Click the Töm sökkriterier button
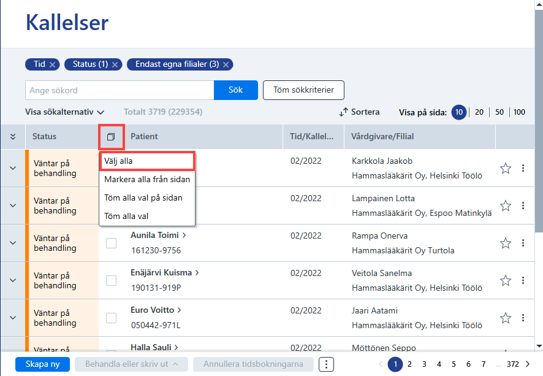543x376 pixels. click(x=303, y=90)
